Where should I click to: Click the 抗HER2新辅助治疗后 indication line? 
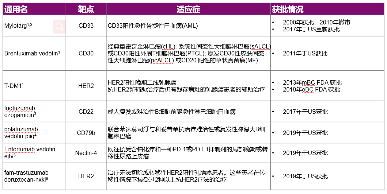186,89
